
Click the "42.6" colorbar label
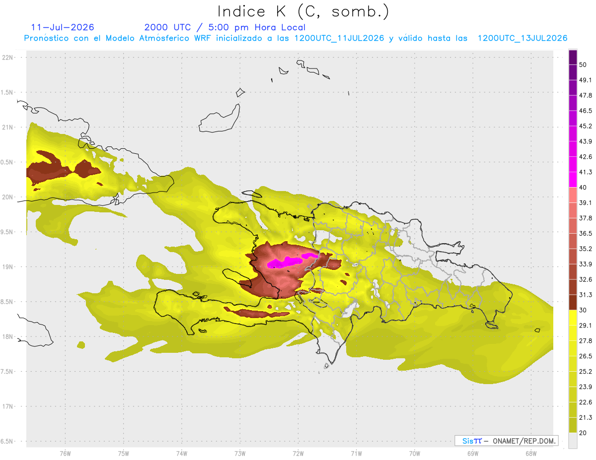[585, 157]
